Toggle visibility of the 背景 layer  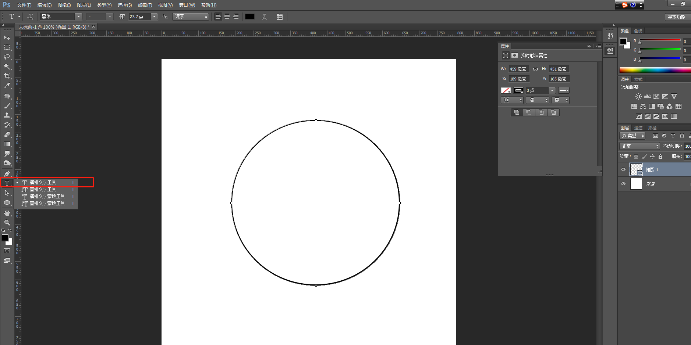[x=623, y=184]
